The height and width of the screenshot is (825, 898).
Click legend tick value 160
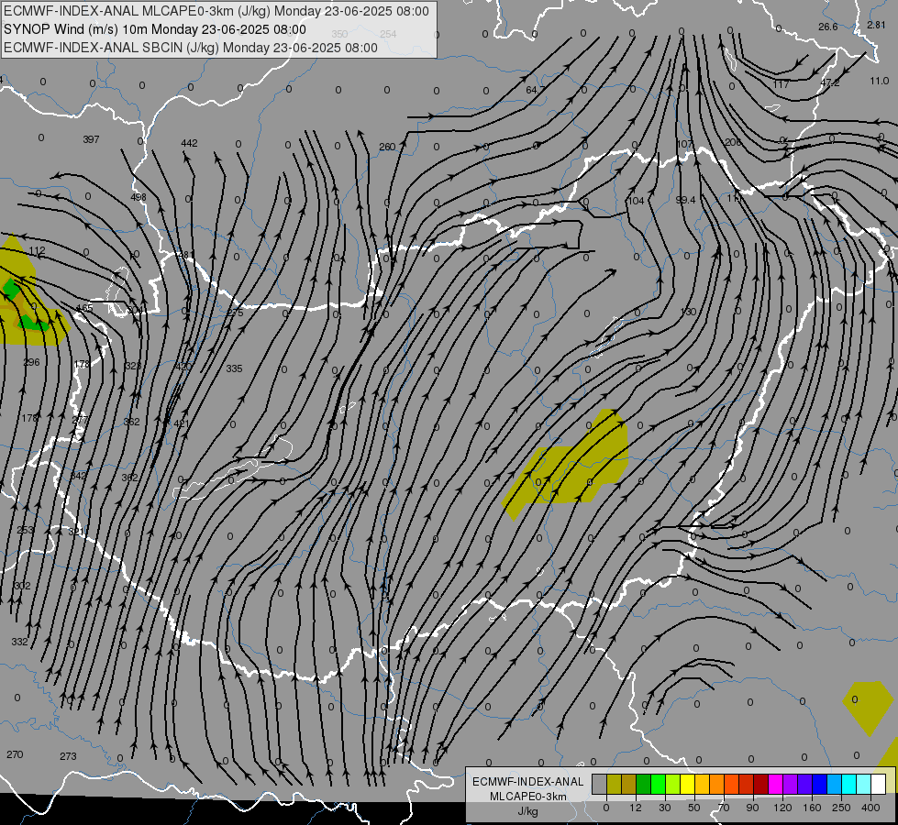pyautogui.click(x=812, y=808)
